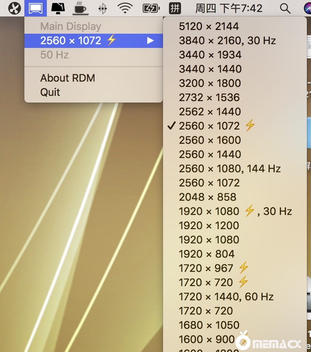Choose 5120 × 2144 resolution
Screen dimensions: 311x352
209,26
